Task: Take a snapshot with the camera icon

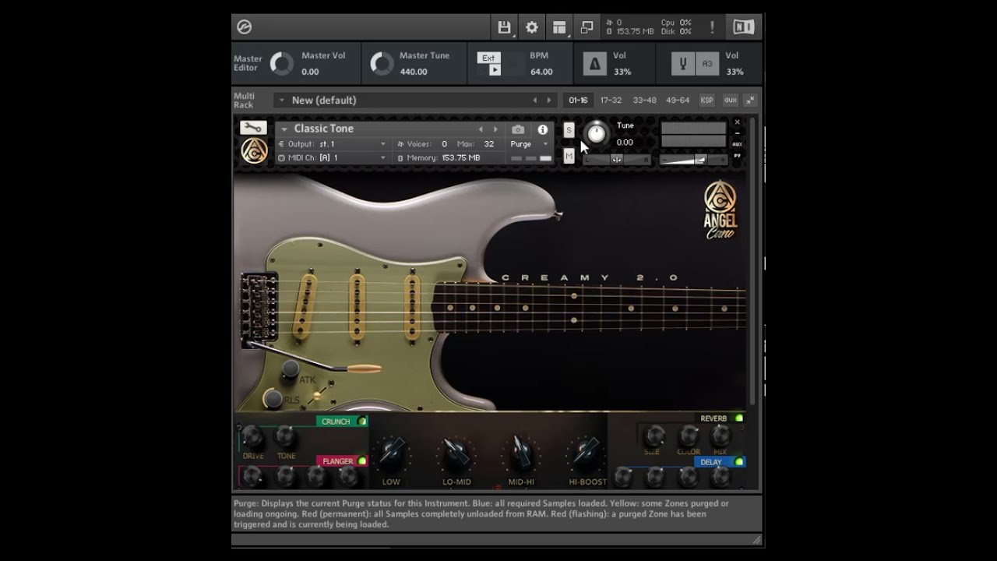Action: (518, 129)
